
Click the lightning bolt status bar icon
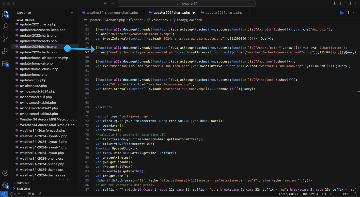40,194
